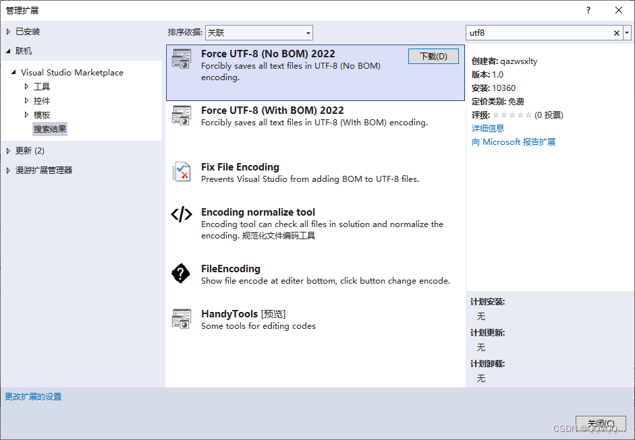Select the 漫游扩展管理器 label
The image size is (635, 440).
pyautogui.click(x=44, y=170)
